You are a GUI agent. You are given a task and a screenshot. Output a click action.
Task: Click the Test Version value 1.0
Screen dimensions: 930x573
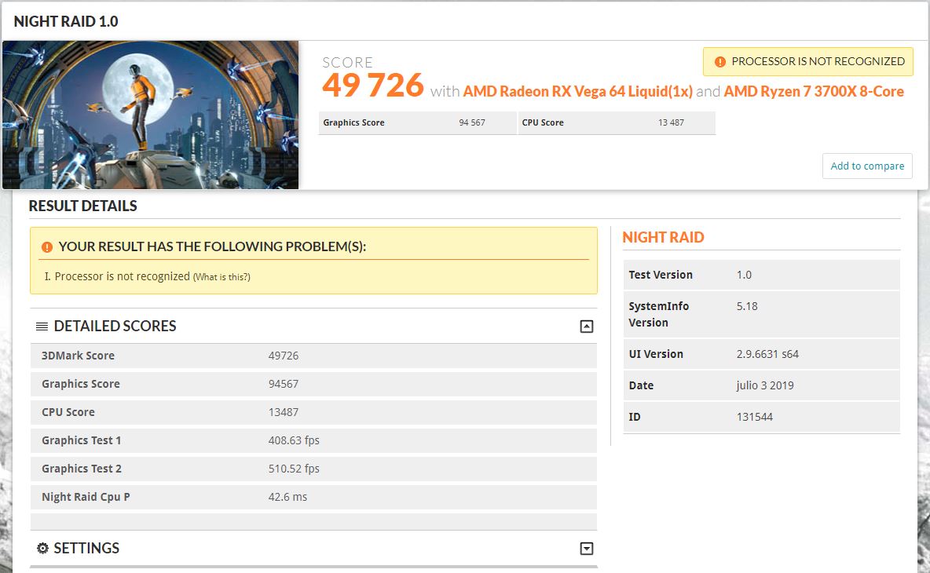click(744, 275)
